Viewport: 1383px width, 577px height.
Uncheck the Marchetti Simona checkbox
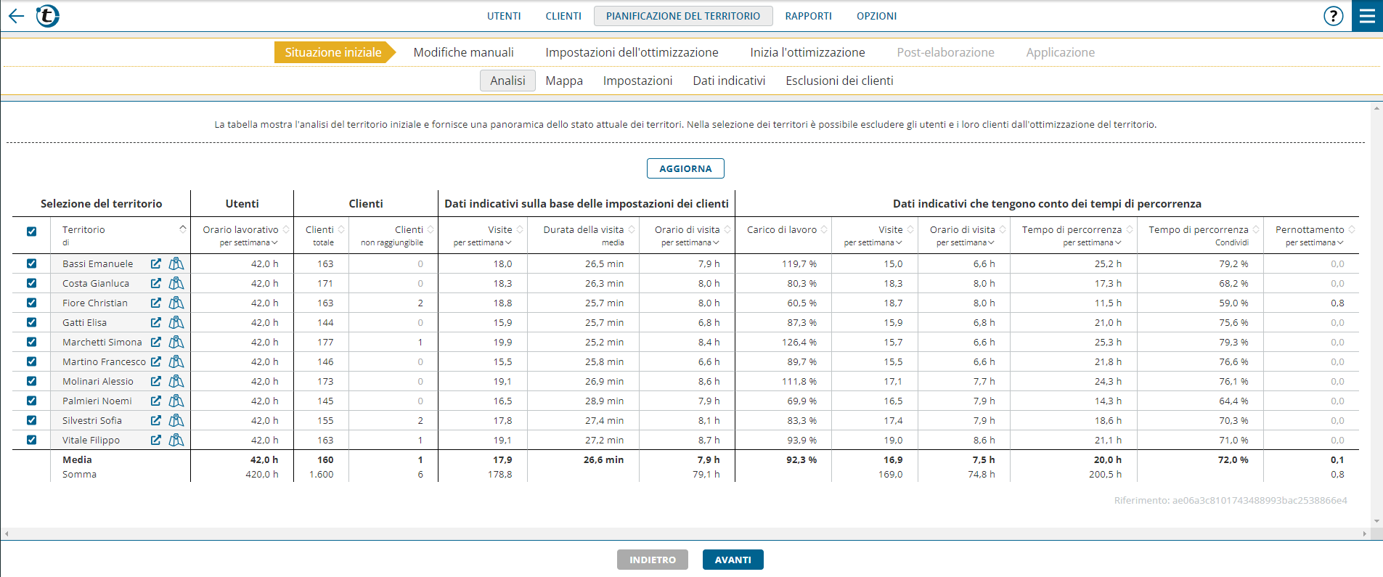tap(31, 342)
